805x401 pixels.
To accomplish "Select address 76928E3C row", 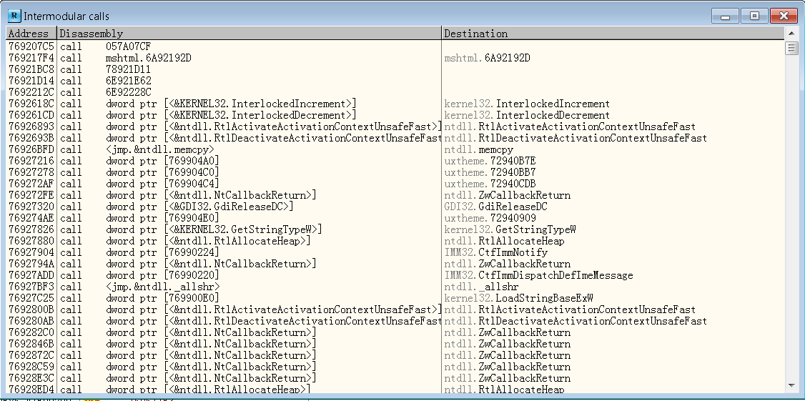I will tap(395, 378).
